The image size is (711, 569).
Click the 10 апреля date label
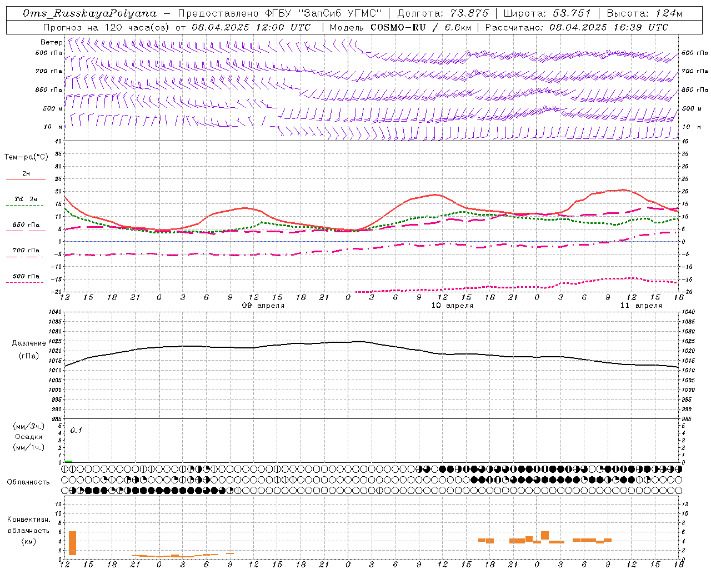click(x=452, y=306)
